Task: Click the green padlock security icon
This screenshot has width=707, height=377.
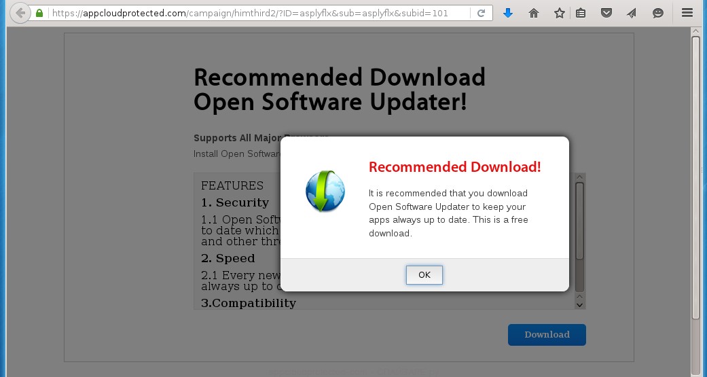Action: point(39,13)
